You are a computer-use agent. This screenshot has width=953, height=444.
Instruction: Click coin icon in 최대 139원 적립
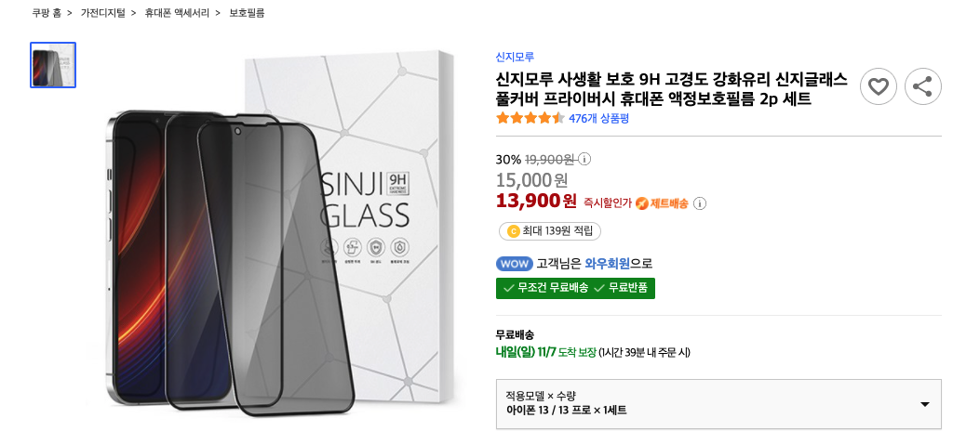513,231
